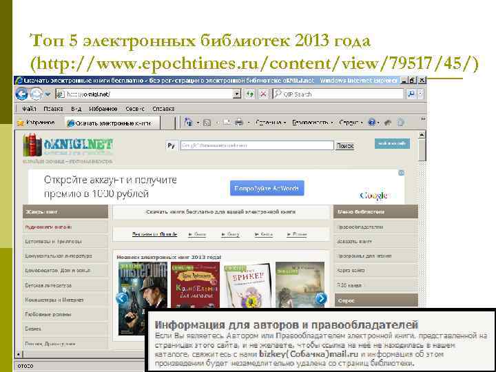496x372 pixels.
Task: Click the Read mail icon in command bar
Action: 227,122
